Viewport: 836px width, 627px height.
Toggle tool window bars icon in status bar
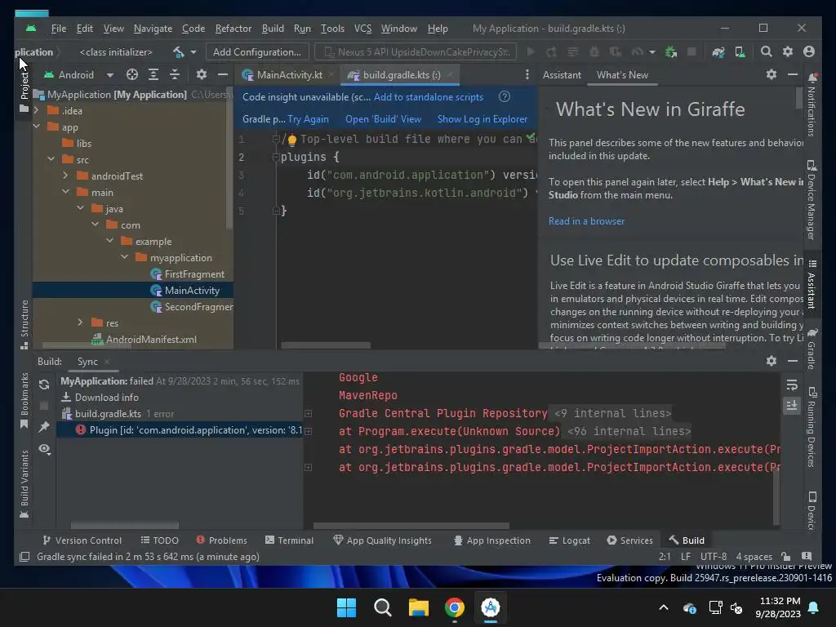pos(24,557)
